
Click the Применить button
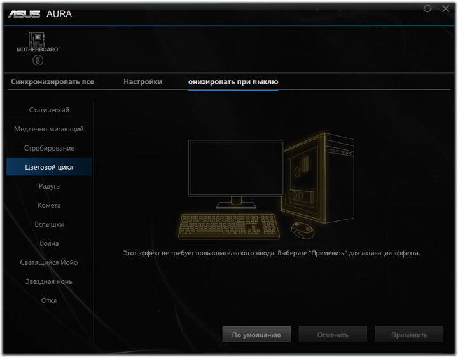pos(409,334)
